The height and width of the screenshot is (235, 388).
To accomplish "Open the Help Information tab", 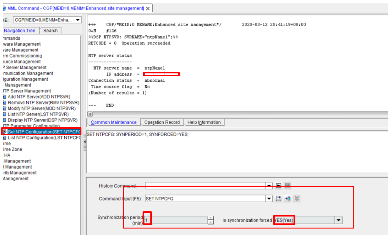I will [x=204, y=122].
